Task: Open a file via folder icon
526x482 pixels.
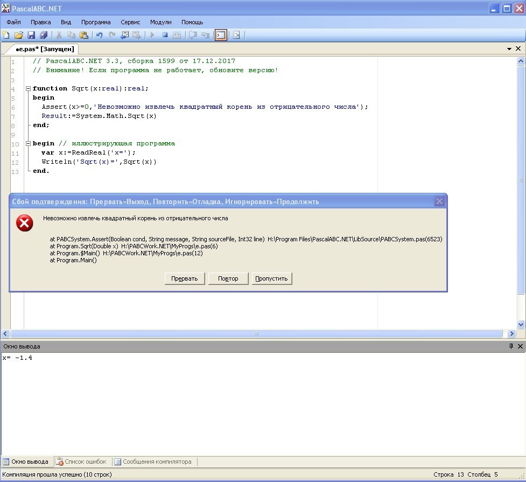Action: click(19, 35)
